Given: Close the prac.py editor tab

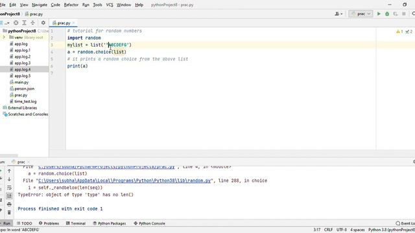Looking at the screenshot, I should [73, 23].
